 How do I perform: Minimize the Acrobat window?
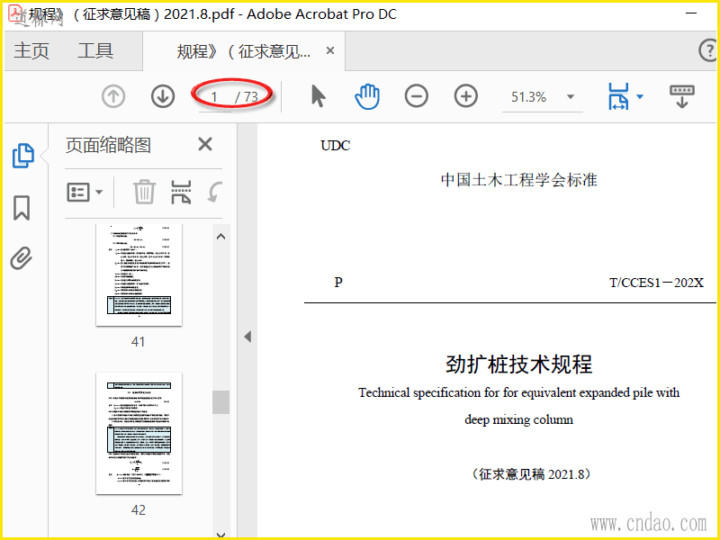pos(691,13)
